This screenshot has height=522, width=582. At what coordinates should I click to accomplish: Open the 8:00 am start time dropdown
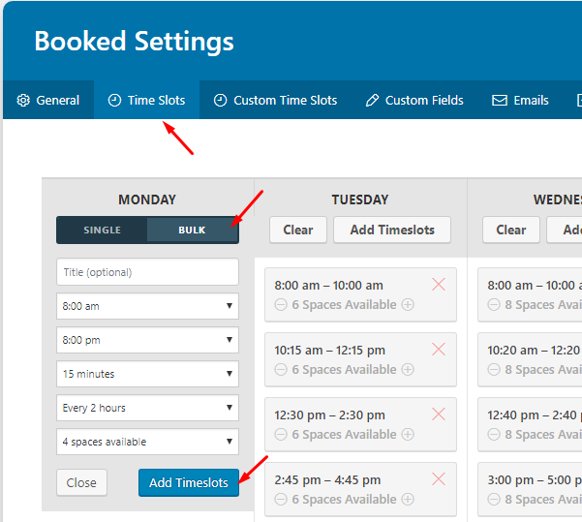(147, 306)
